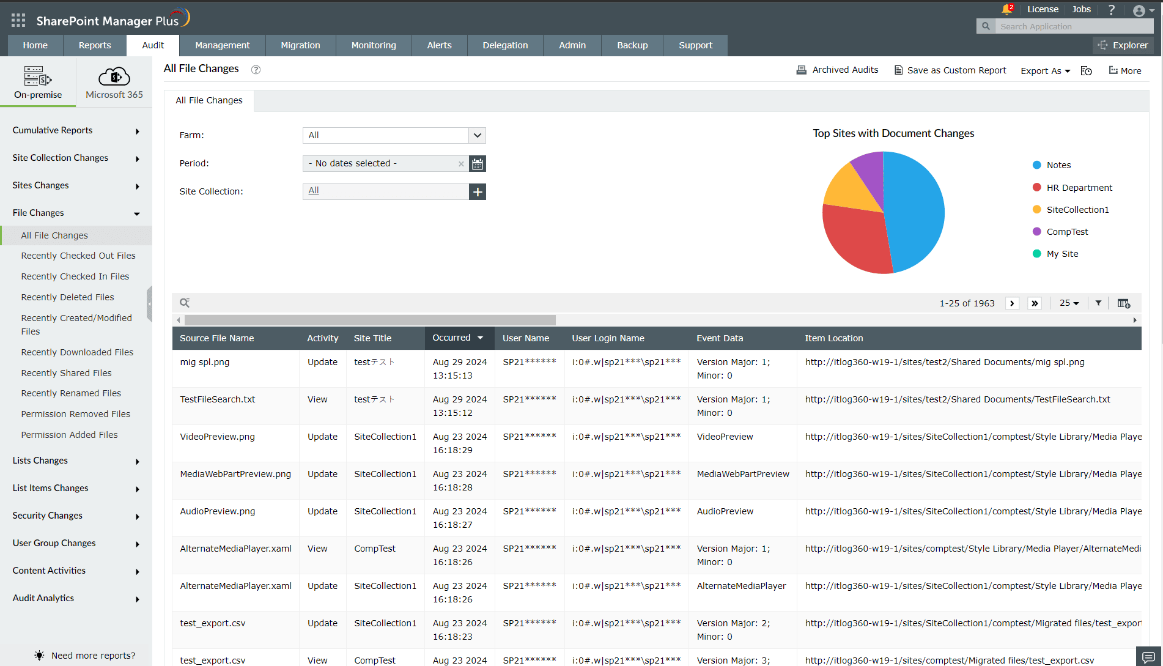
Task: Switch to the Migration tab
Action: point(300,45)
